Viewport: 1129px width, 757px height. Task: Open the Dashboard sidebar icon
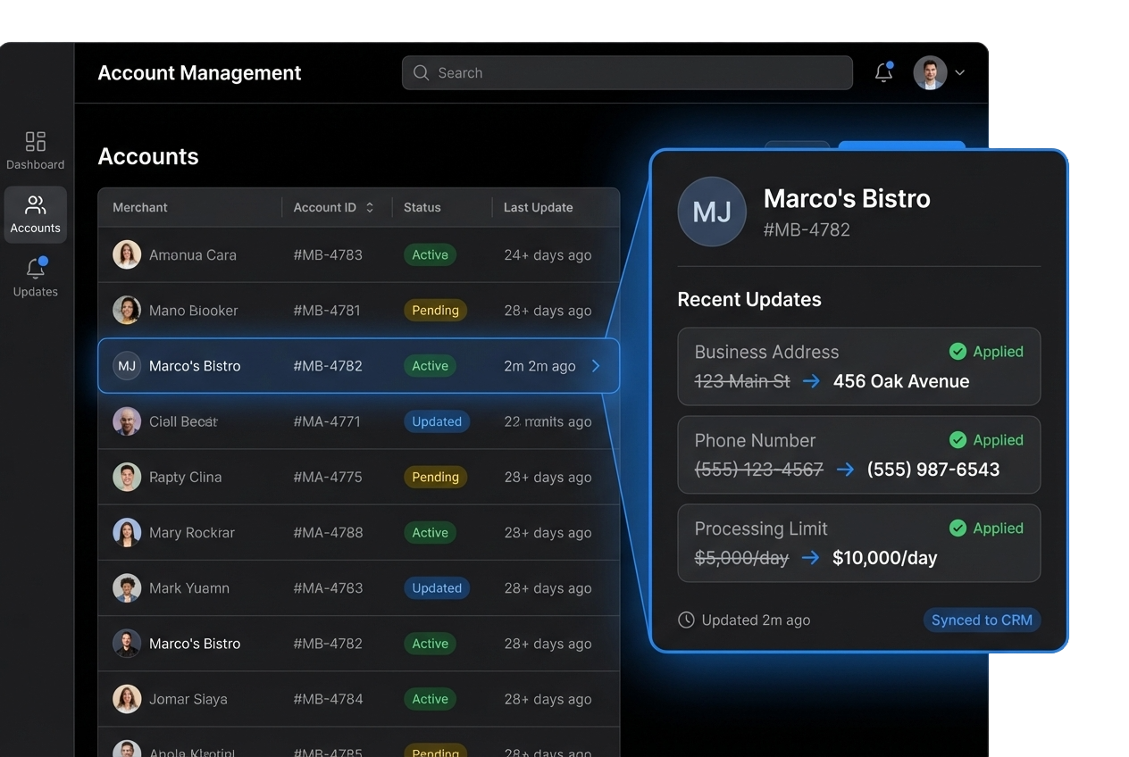coord(36,142)
